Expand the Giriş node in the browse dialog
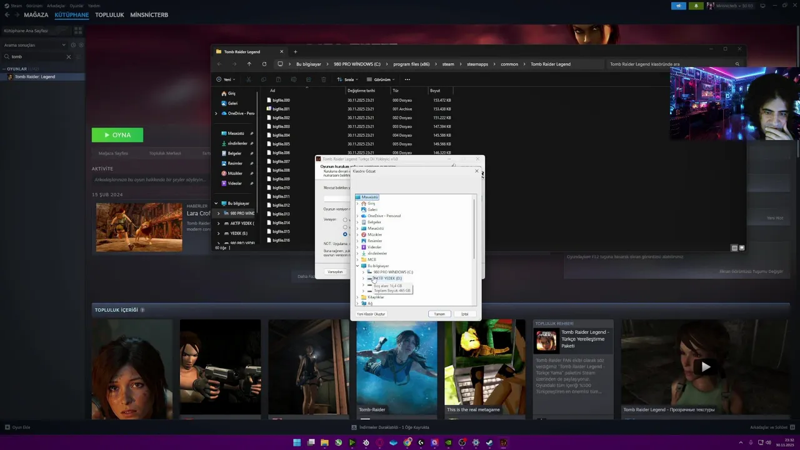This screenshot has height=450, width=800. (x=357, y=203)
